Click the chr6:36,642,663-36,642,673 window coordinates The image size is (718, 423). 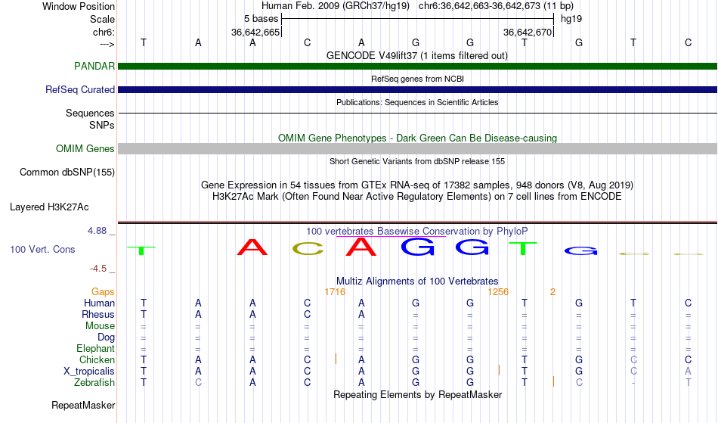click(496, 6)
